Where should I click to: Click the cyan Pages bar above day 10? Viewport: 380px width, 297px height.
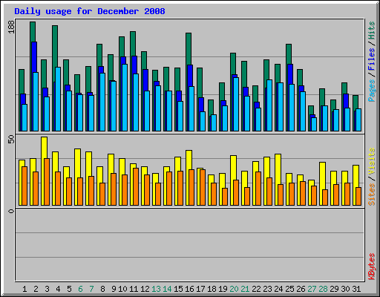(125, 97)
